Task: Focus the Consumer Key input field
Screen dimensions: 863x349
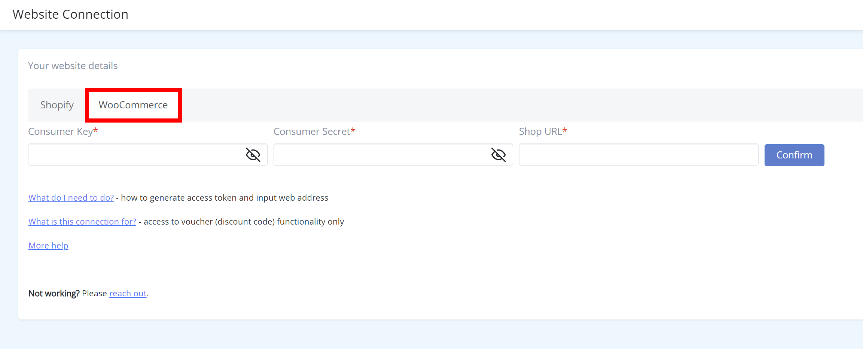Action: [x=148, y=155]
